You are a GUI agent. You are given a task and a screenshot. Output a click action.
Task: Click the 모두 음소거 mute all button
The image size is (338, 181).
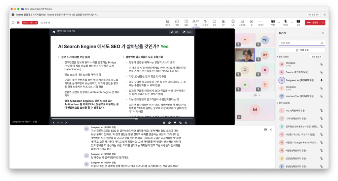click(x=316, y=57)
